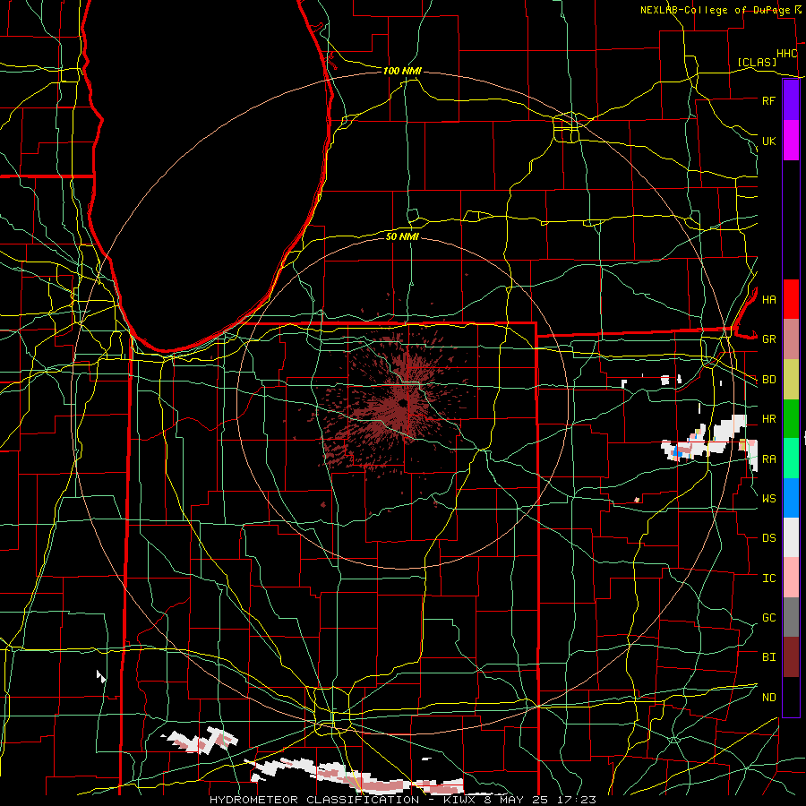806x806 pixels.
Task: Click the BD legend label
Action: 769,380
